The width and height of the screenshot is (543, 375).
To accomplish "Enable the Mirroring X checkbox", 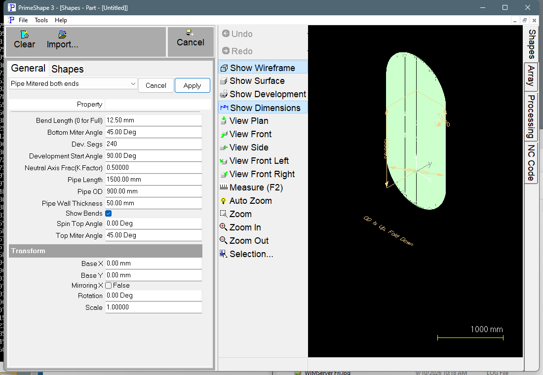I will [x=109, y=285].
